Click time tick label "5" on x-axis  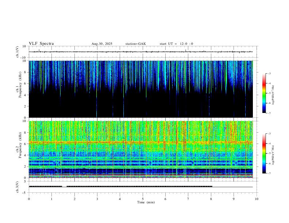point(143,199)
